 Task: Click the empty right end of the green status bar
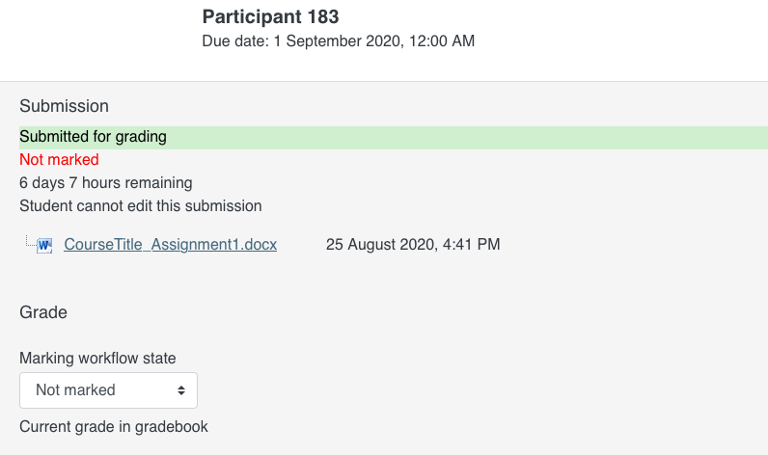coord(675,137)
